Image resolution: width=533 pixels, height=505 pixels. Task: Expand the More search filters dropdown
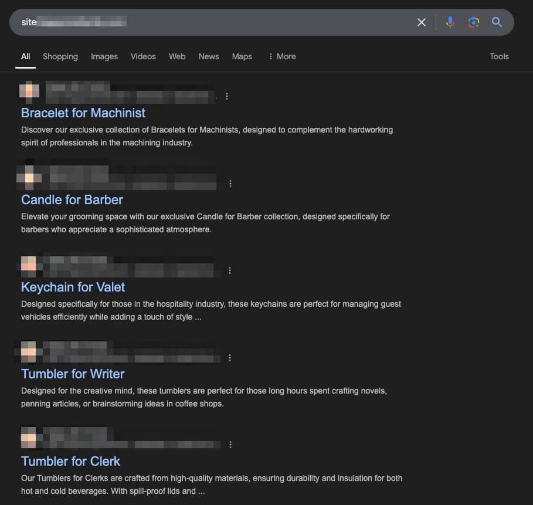coord(281,56)
